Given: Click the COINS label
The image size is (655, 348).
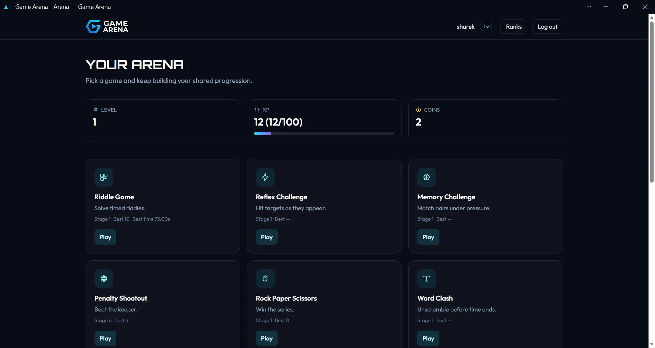Looking at the screenshot, I should click(432, 110).
